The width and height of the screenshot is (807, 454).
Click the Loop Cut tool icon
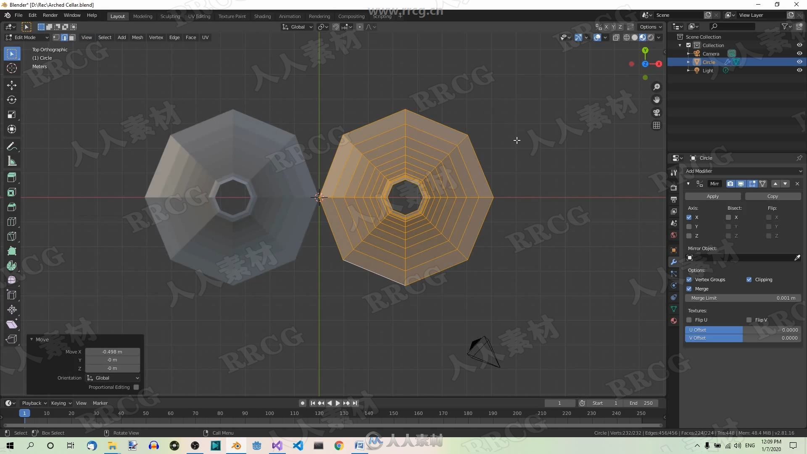click(12, 221)
